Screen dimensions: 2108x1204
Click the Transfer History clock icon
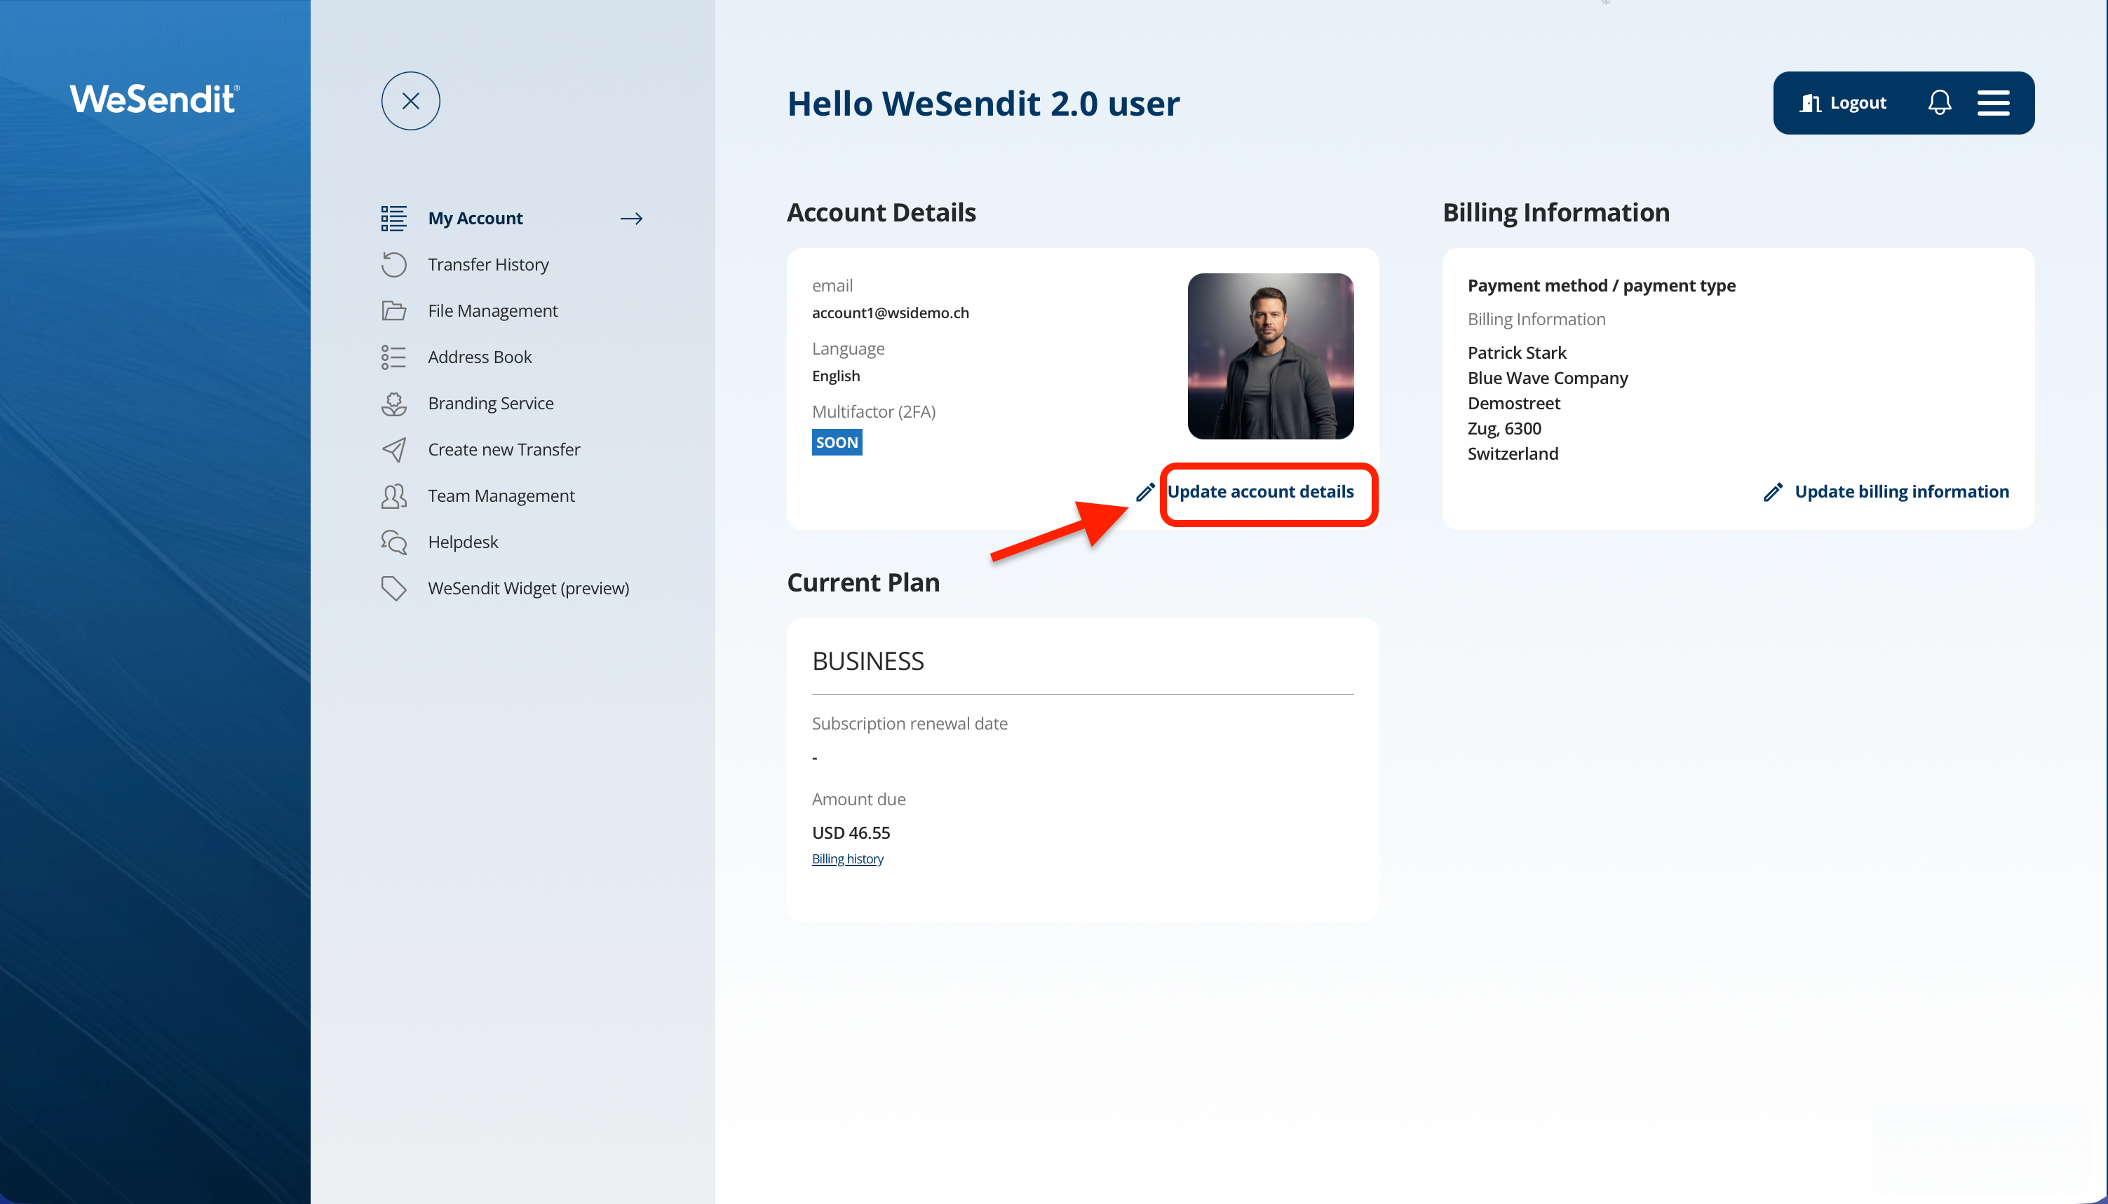pyautogui.click(x=394, y=265)
